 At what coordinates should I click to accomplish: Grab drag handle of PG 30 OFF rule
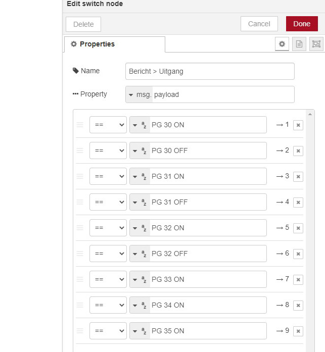pos(80,150)
